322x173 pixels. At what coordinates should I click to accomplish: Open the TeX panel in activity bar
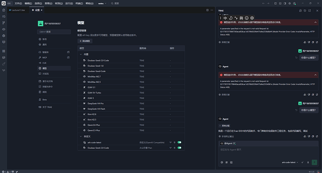(x=4, y=70)
